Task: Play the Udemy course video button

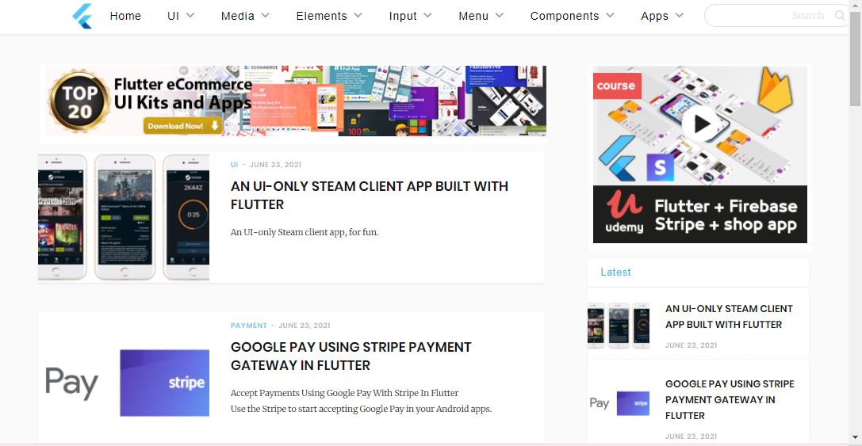Action: (x=699, y=124)
